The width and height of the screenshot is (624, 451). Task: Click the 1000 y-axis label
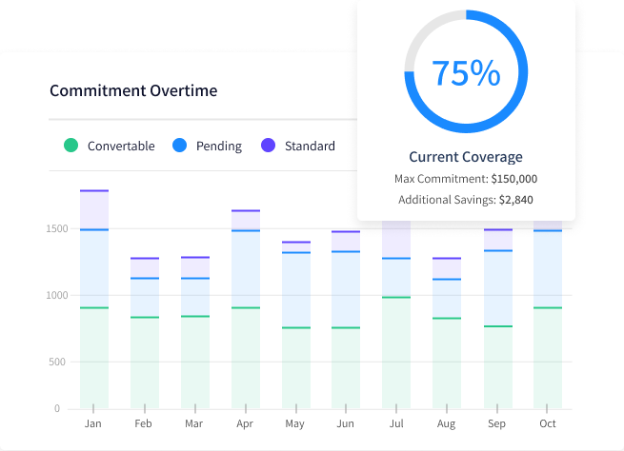coord(57,295)
